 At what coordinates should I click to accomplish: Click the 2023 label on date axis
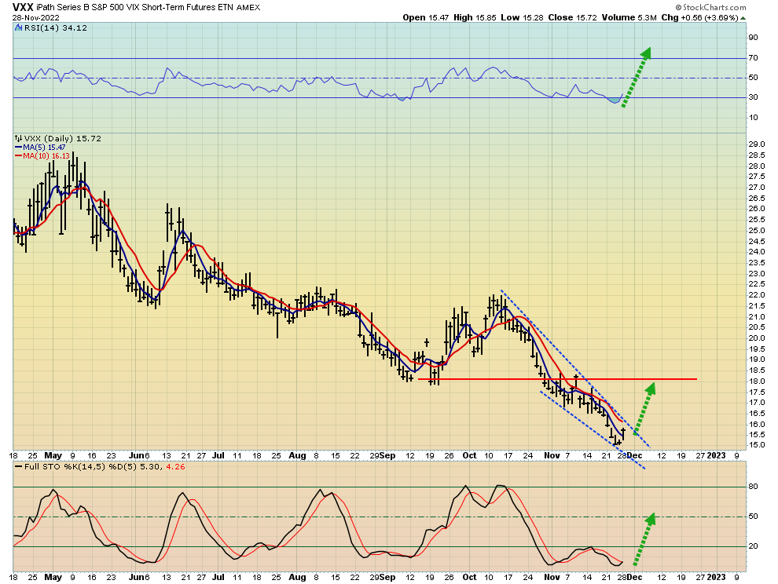pyautogui.click(x=717, y=454)
